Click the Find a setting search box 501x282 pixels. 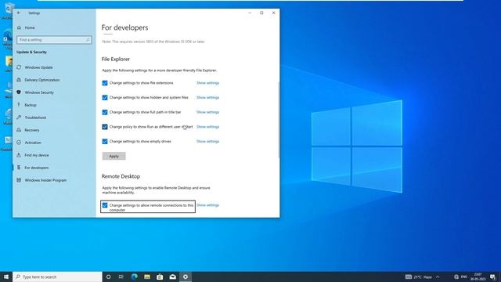(54, 40)
